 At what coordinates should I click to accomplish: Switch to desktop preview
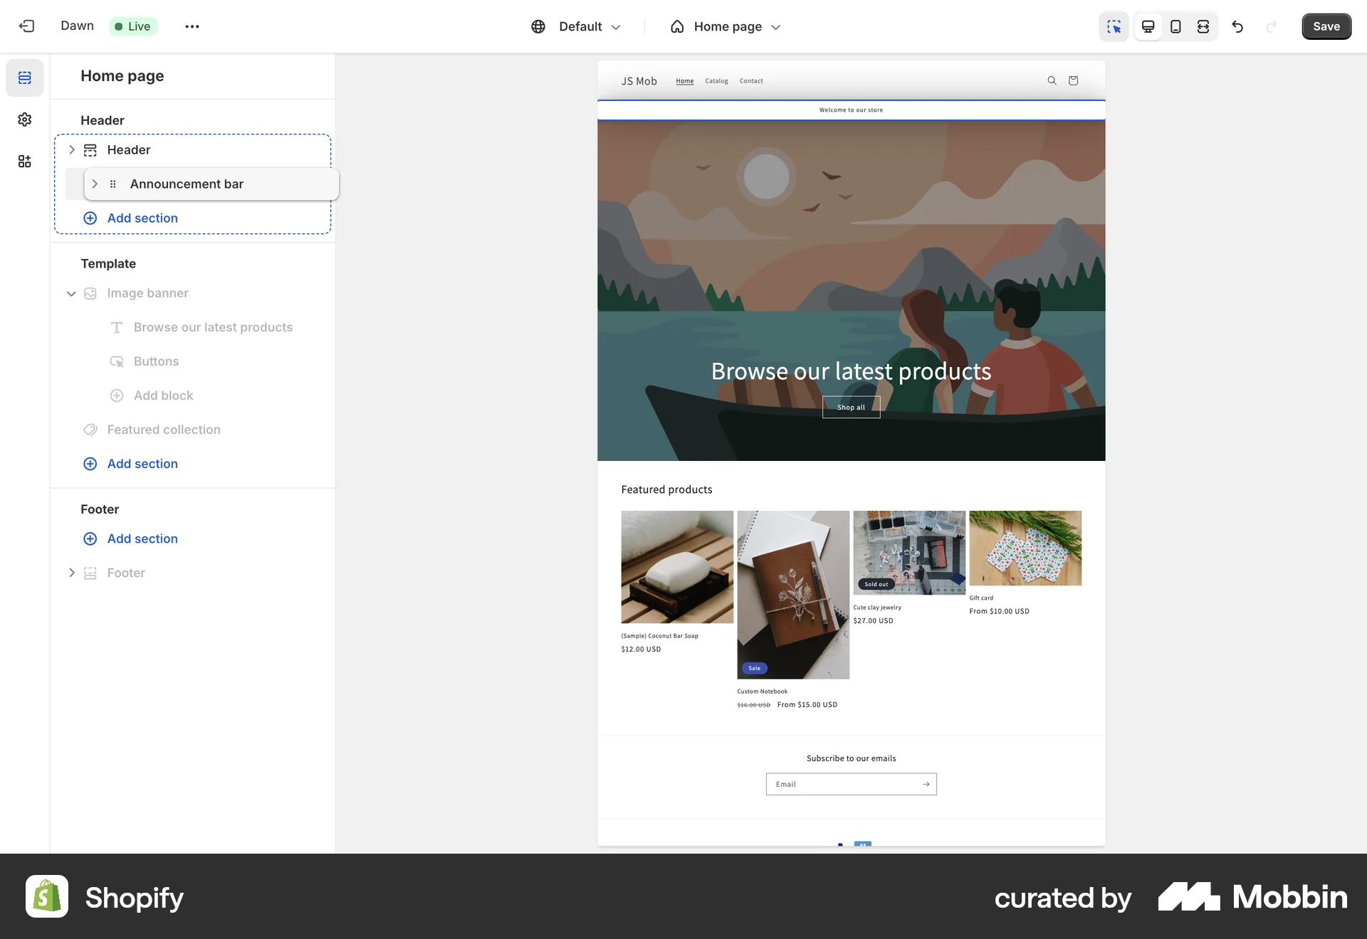1148,26
